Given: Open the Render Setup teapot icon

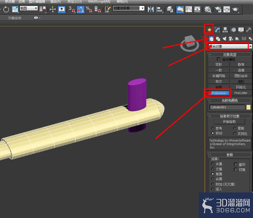Looking at the screenshot, I should coord(218,9).
